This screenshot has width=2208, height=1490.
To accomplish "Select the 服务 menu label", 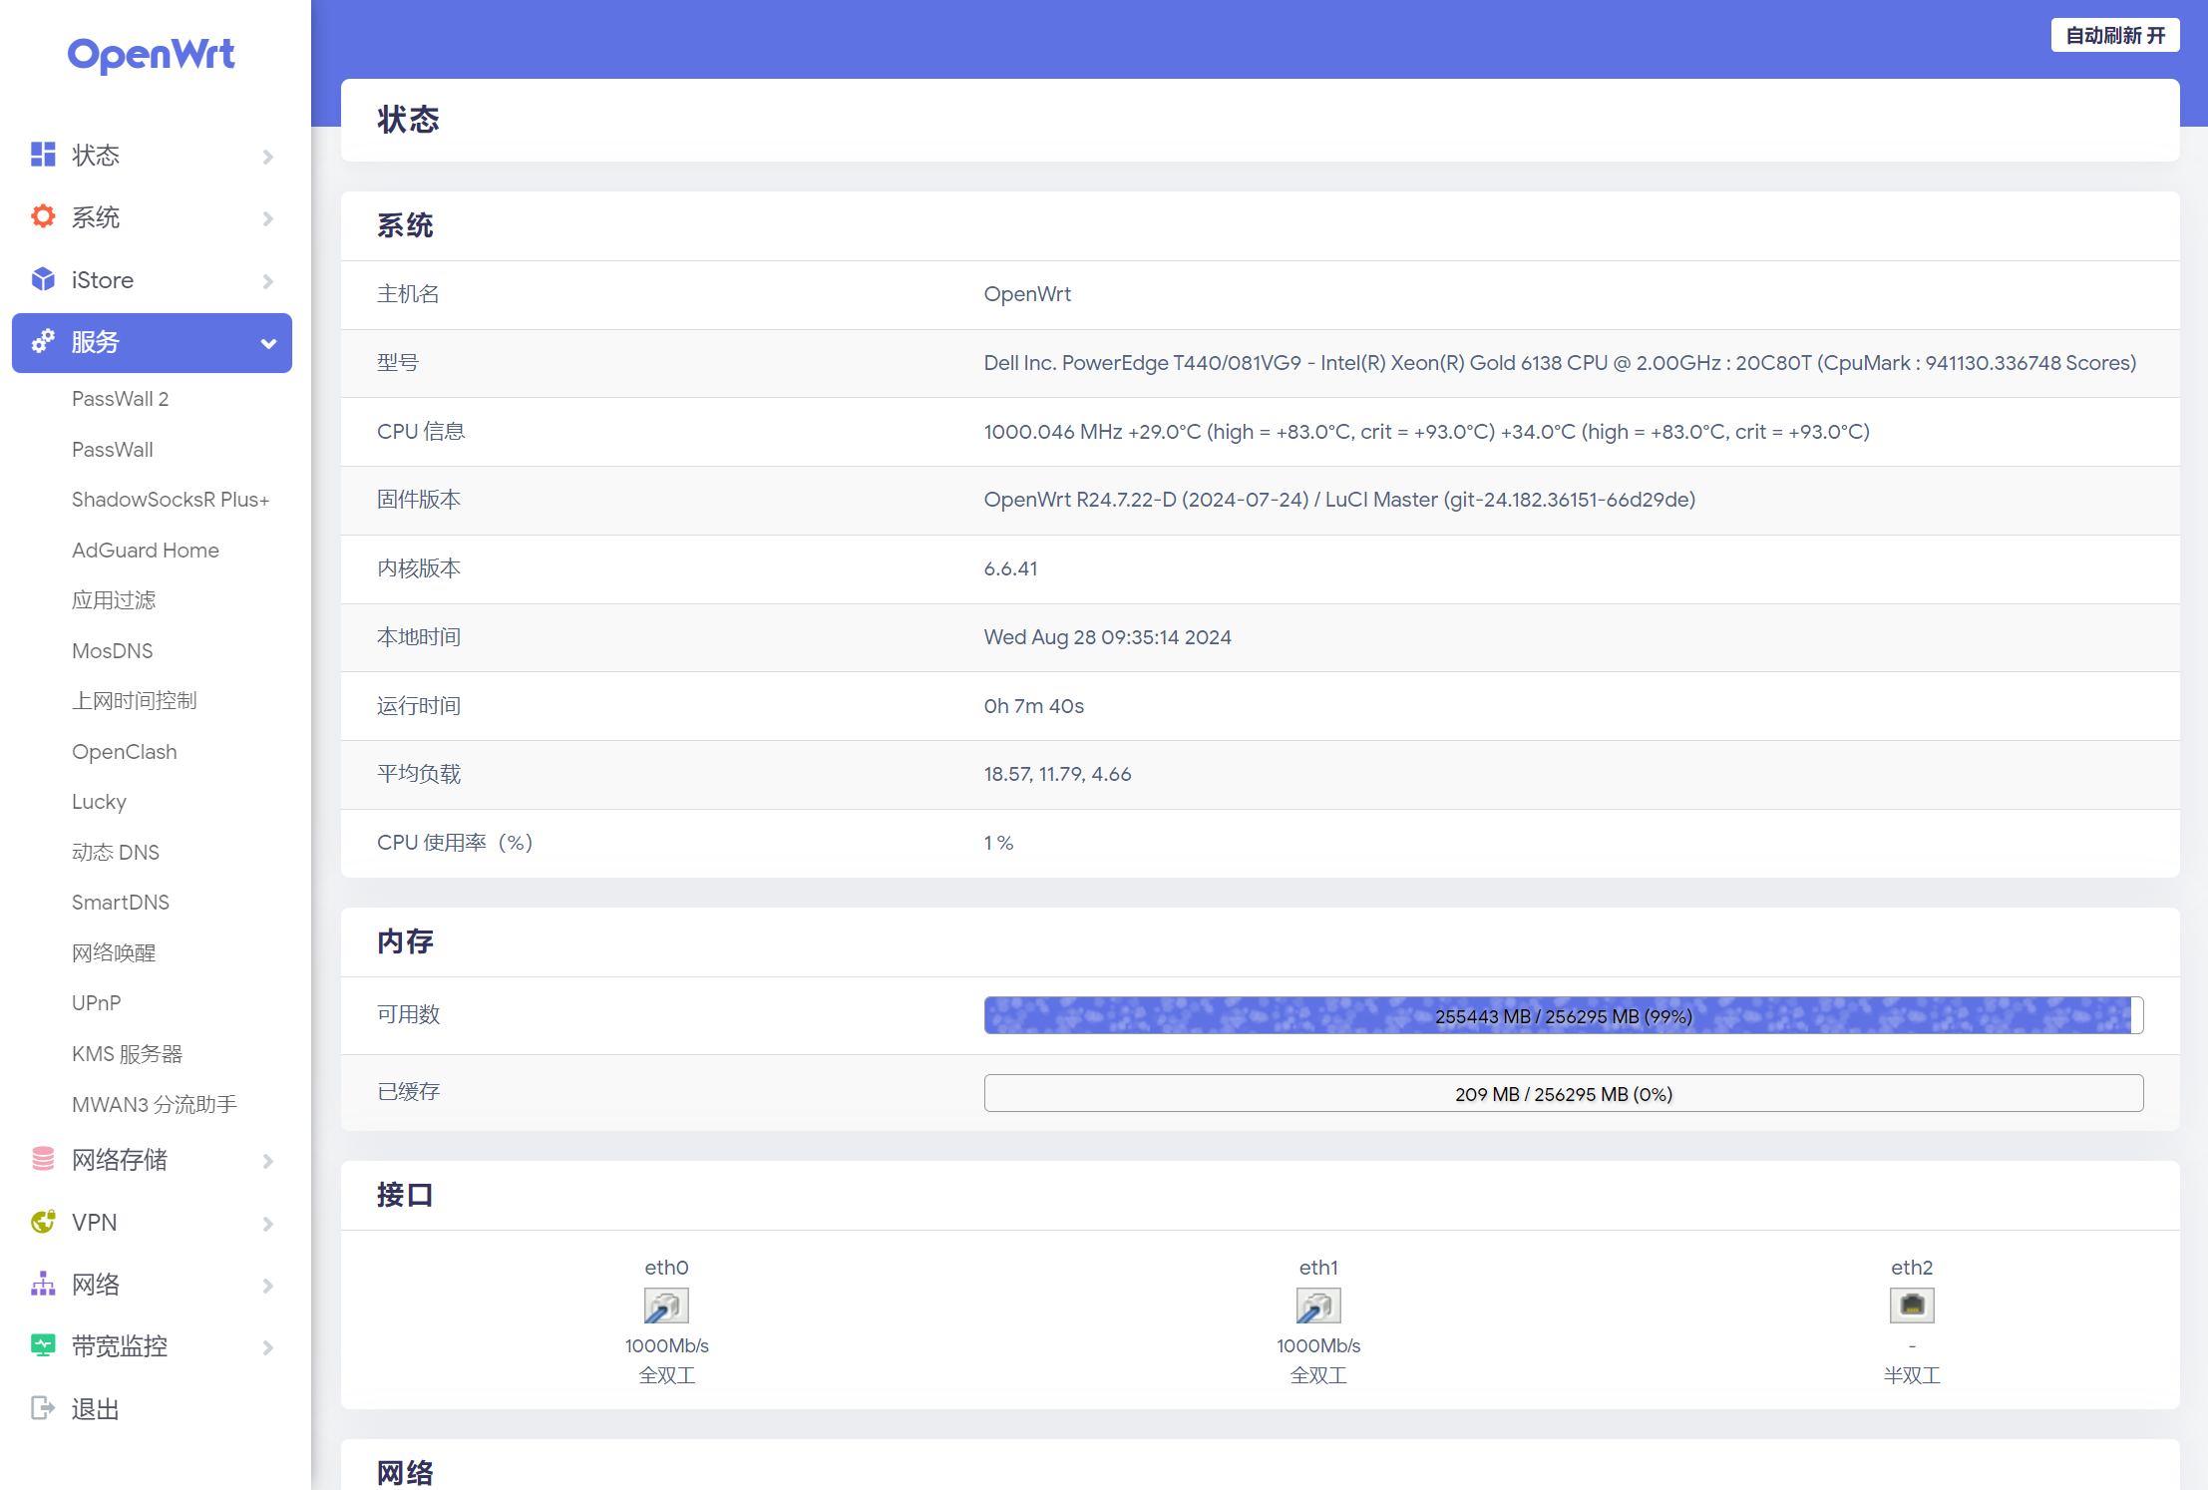I will (x=96, y=342).
